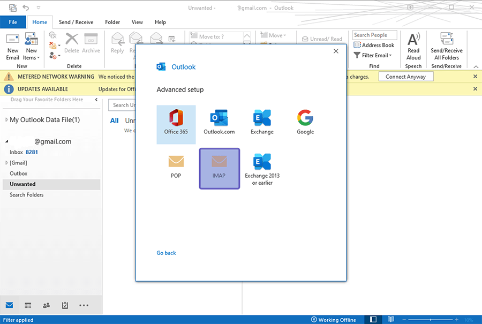Archive the selected message
This screenshot has width=482, height=324.
(x=91, y=43)
